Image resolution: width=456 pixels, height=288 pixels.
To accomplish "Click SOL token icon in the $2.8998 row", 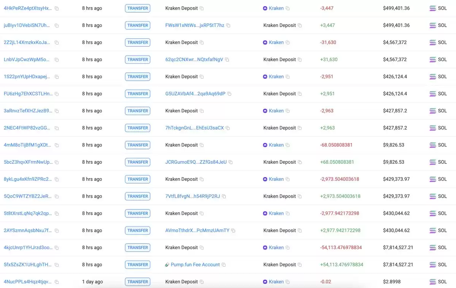I will pos(432,282).
